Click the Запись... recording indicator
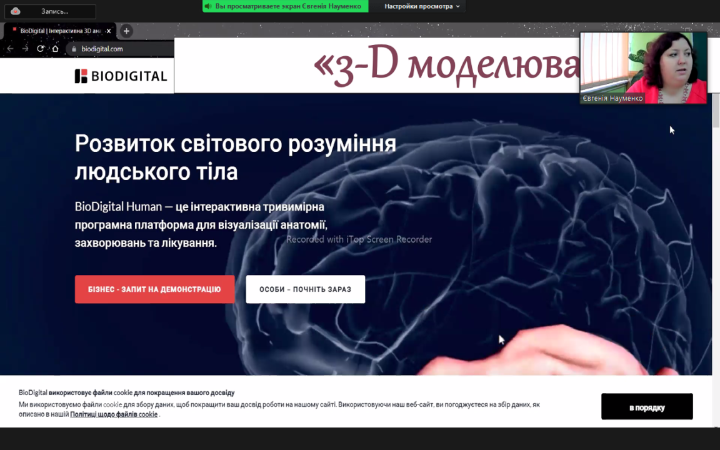Screen dimensions: 720x450 click(x=51, y=11)
